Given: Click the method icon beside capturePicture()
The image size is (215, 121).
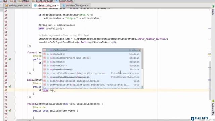Looking at the screenshot, I should tap(45, 70).
